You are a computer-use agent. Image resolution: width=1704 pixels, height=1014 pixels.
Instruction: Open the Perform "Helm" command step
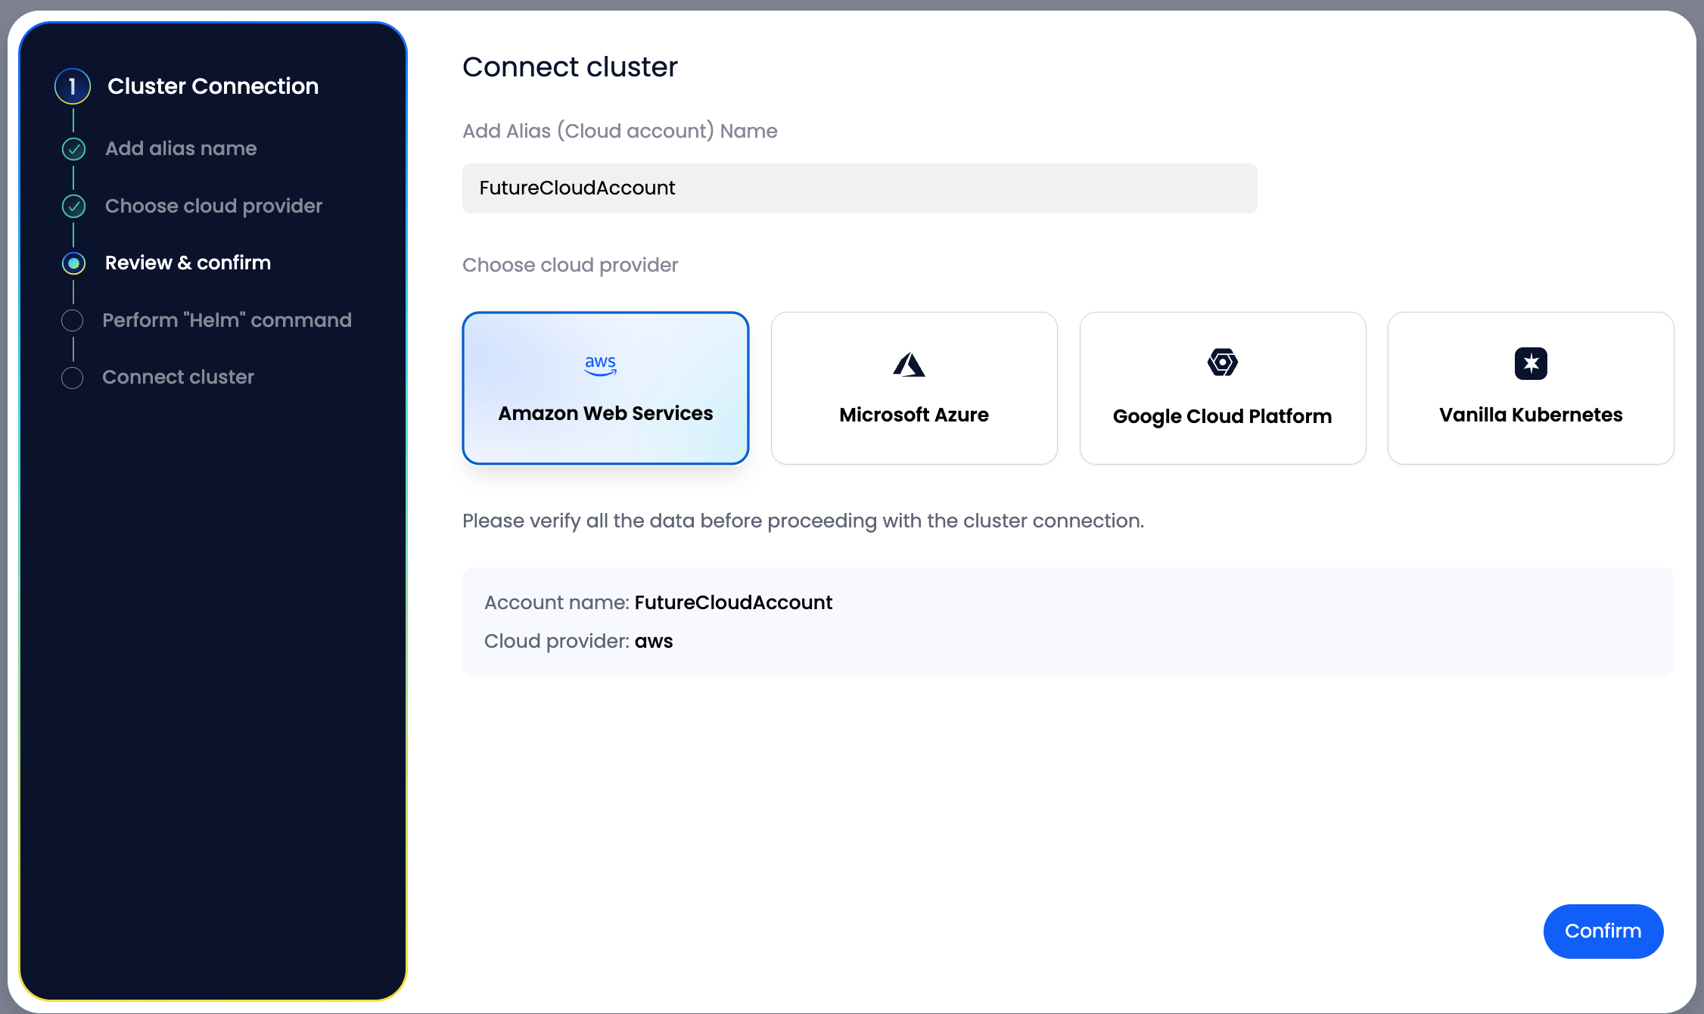[x=227, y=320]
